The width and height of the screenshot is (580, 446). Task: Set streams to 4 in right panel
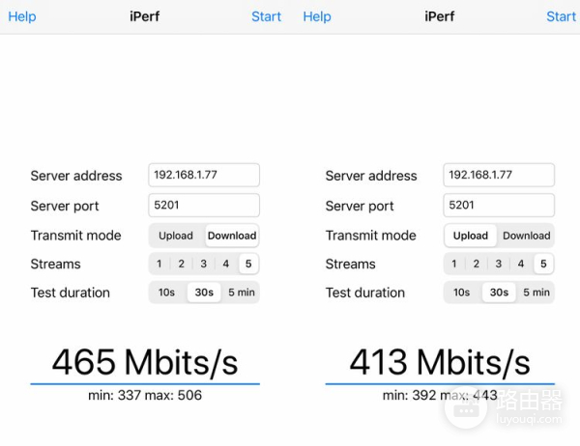click(521, 264)
